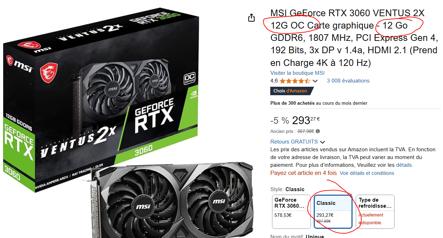Expand the Retours GRATUITS dropdown arrow
Screen dimensions: 443x238
point(322,142)
